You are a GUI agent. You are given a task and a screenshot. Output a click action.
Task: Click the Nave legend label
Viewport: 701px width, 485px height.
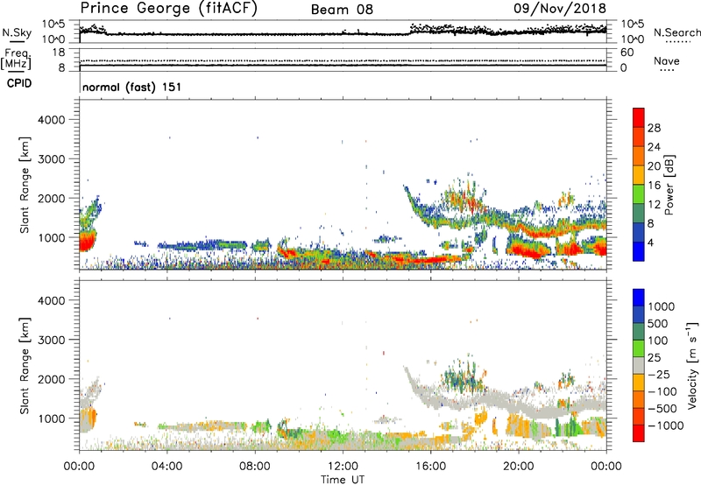tap(667, 61)
